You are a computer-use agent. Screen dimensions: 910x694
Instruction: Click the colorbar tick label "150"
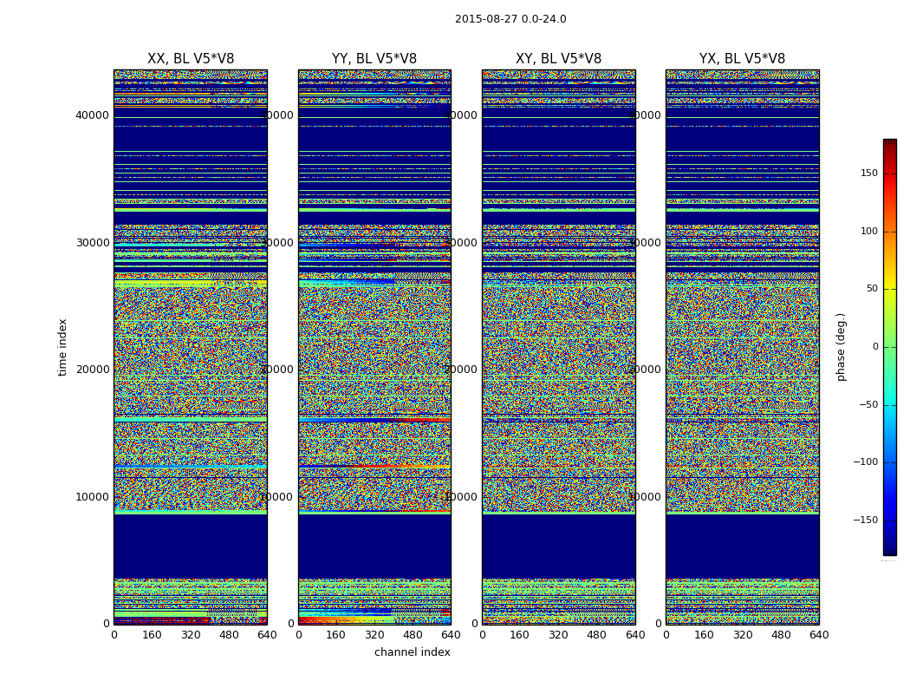[x=869, y=173]
